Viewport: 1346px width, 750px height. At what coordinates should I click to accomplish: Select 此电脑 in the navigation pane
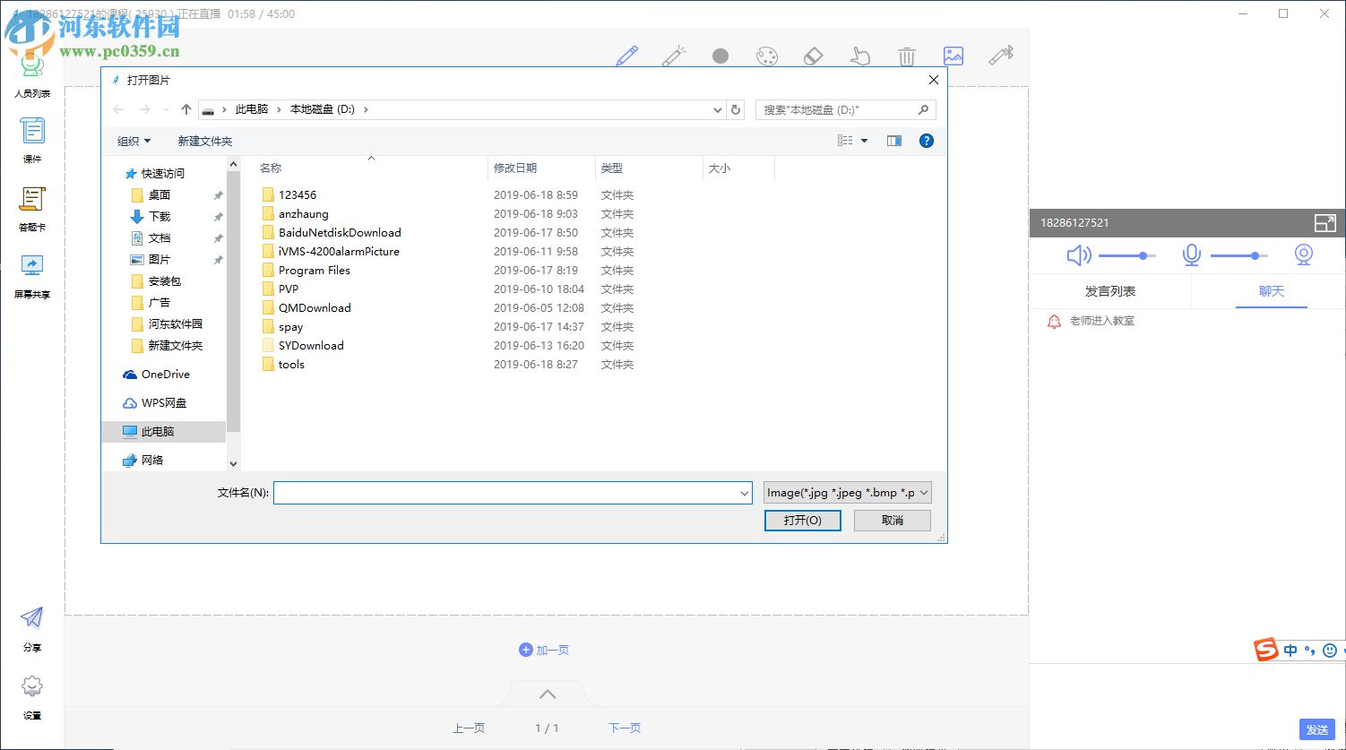coord(164,432)
